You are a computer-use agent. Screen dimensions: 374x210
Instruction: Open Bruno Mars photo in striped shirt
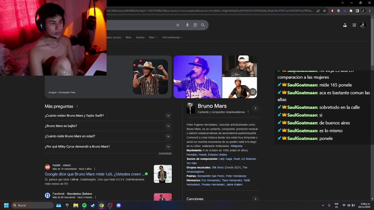(150, 77)
